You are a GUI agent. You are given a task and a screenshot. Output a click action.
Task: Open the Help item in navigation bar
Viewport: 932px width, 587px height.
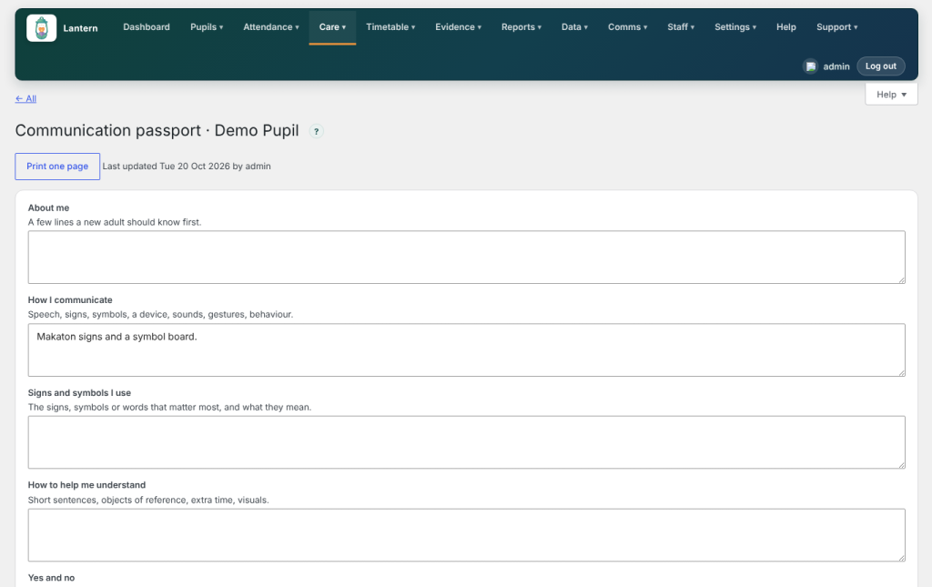785,27
